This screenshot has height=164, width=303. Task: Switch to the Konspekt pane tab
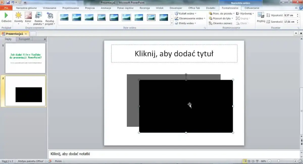[x=24, y=39]
